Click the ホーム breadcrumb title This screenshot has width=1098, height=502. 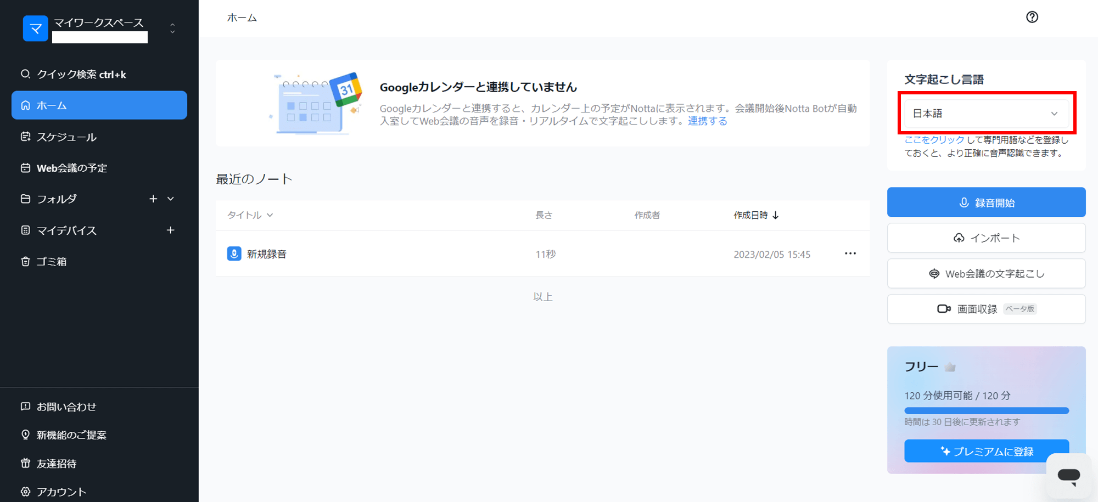click(242, 18)
